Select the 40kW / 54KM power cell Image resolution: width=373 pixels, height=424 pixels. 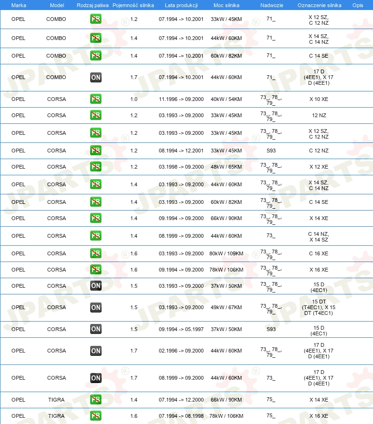click(x=226, y=99)
